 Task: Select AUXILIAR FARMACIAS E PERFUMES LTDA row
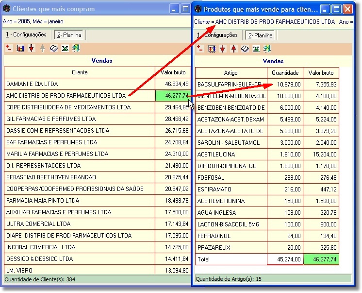click(80, 212)
